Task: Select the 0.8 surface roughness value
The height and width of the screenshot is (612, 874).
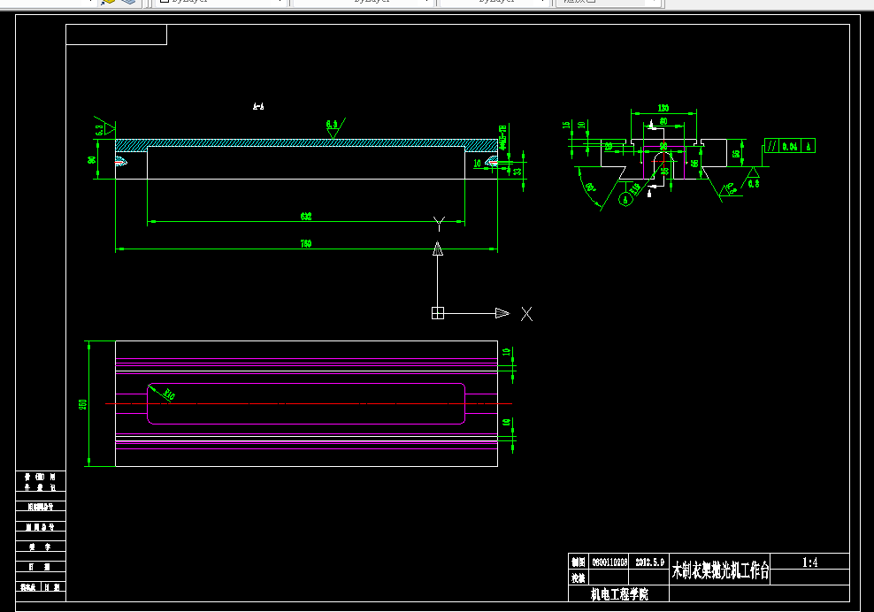Action: coord(754,183)
